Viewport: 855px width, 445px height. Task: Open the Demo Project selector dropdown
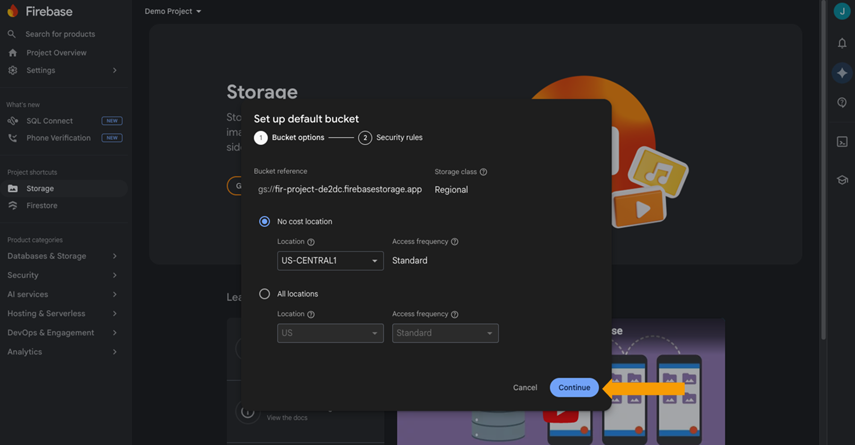(173, 11)
